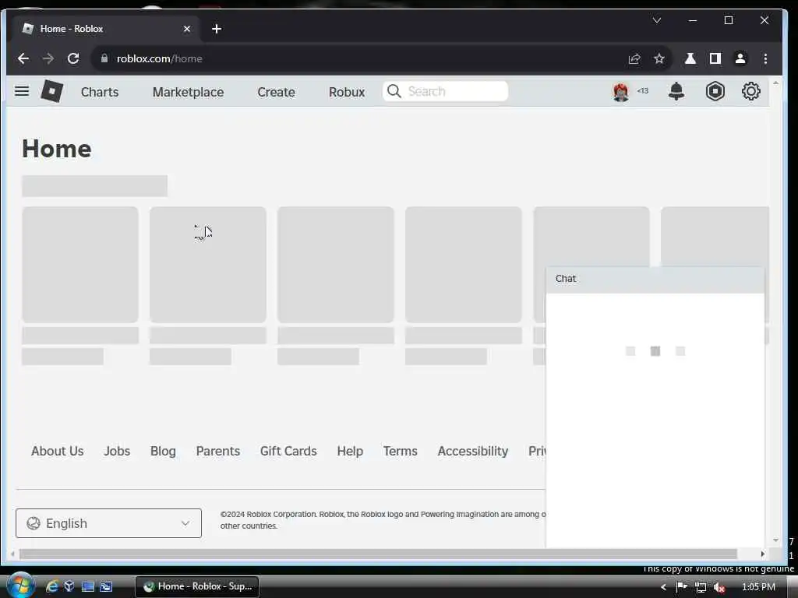Show hidden tray icons arrow
798x598 pixels.
tap(663, 587)
